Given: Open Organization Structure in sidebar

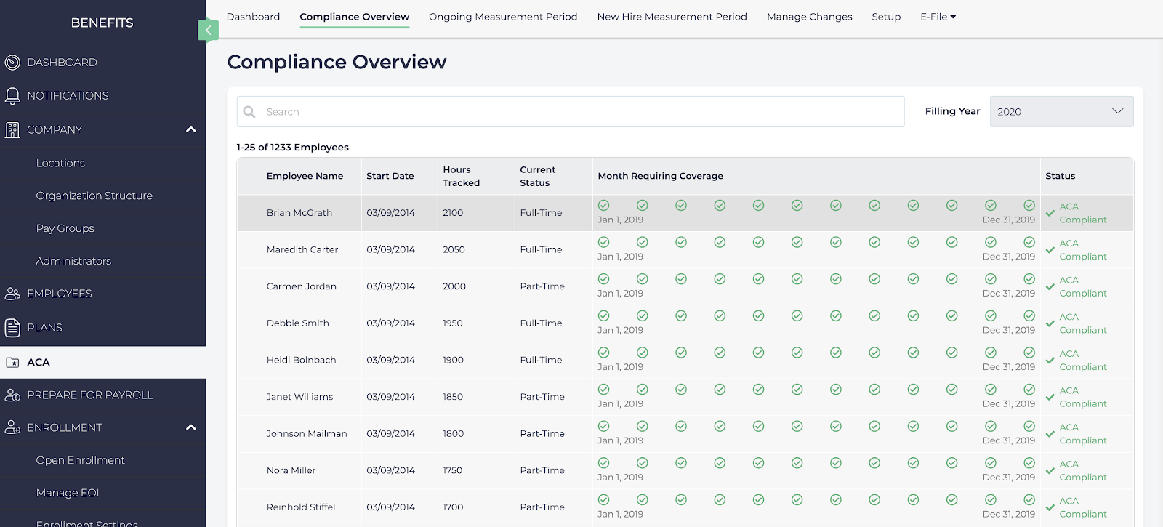Looking at the screenshot, I should [94, 196].
